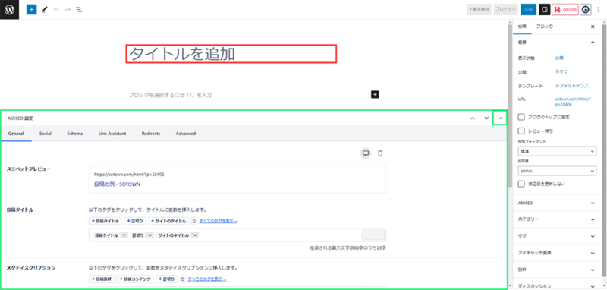Expand the カテゴリー panel
The height and width of the screenshot is (290, 607).
pos(557,219)
